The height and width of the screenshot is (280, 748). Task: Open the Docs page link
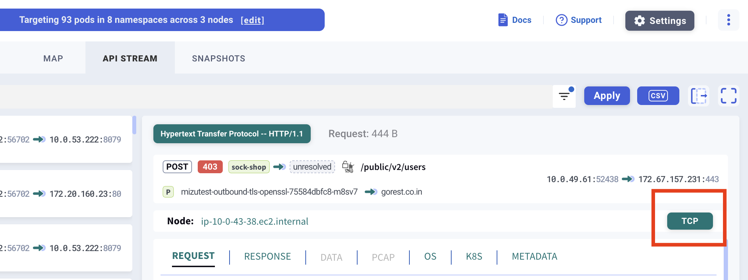tap(515, 20)
